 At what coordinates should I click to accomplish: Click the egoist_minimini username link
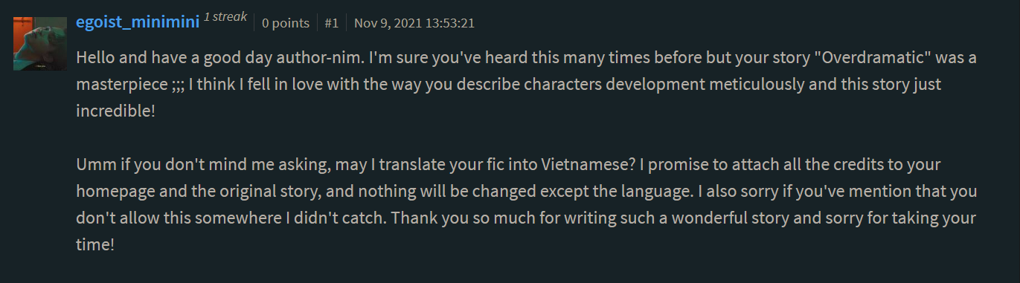point(138,22)
